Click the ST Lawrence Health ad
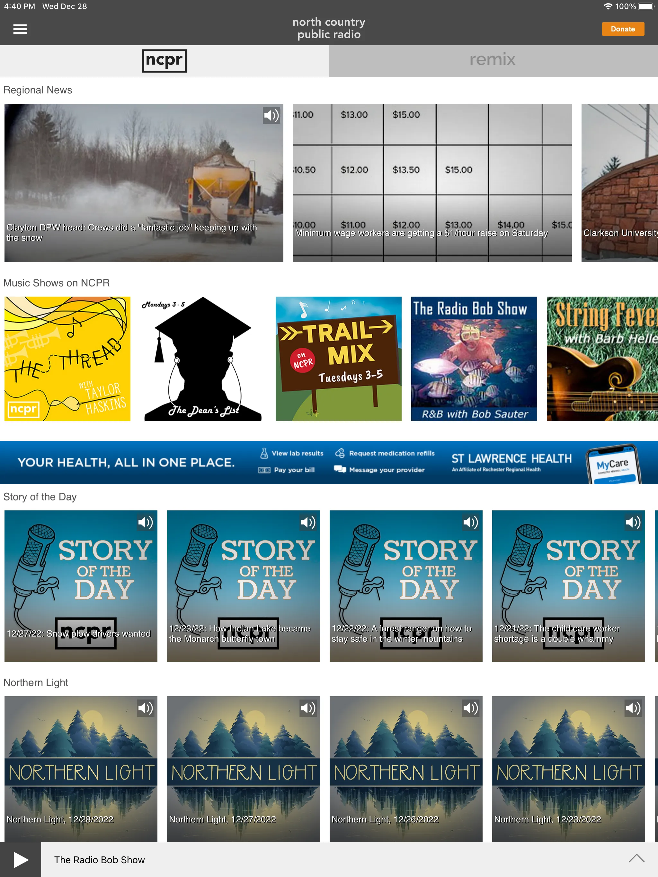658x877 pixels. (329, 463)
